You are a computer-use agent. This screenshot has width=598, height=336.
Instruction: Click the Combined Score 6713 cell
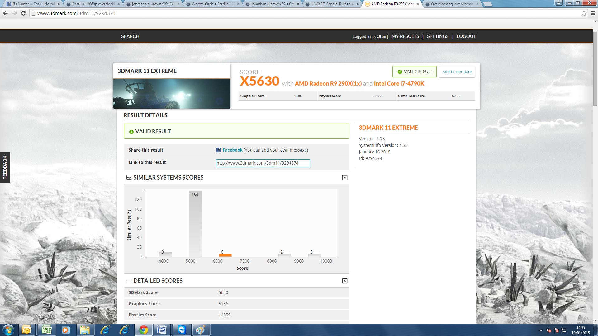point(435,96)
